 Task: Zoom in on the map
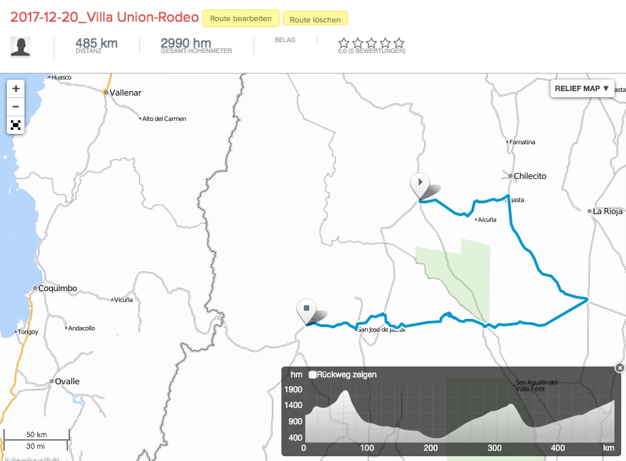tap(16, 88)
